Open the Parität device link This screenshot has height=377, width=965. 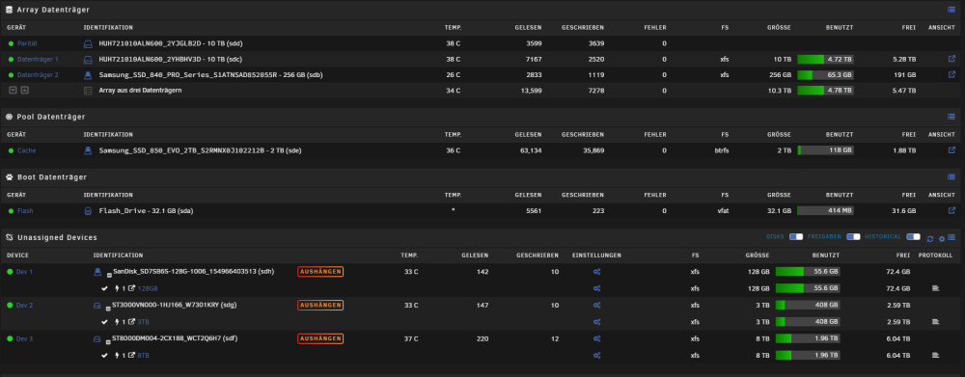tap(27, 44)
